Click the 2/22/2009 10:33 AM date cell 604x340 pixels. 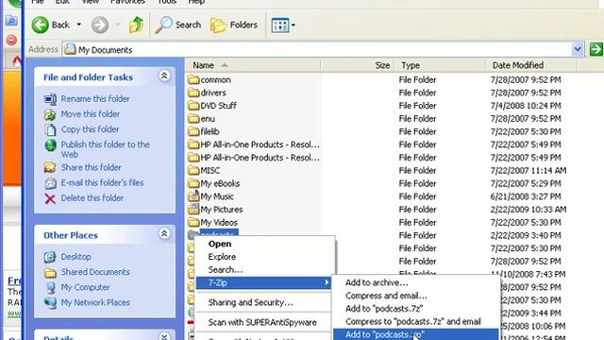pos(528,210)
